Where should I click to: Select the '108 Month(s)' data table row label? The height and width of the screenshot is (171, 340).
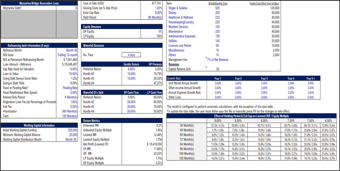(187, 154)
